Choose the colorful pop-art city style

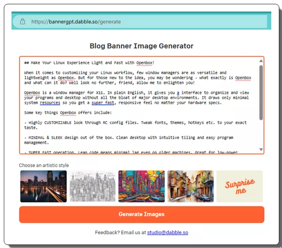141,186
